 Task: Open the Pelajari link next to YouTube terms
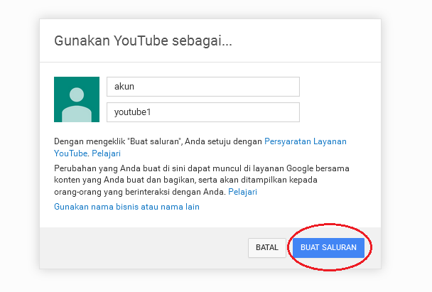(106, 153)
